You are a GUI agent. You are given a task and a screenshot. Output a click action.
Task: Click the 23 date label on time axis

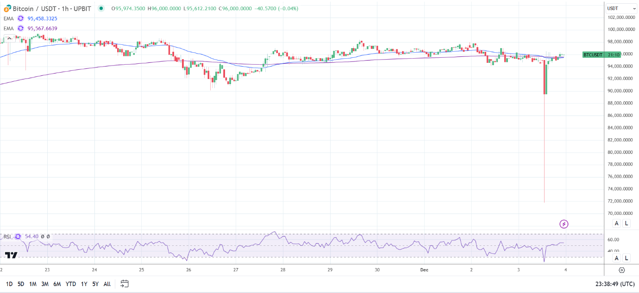coord(47,269)
